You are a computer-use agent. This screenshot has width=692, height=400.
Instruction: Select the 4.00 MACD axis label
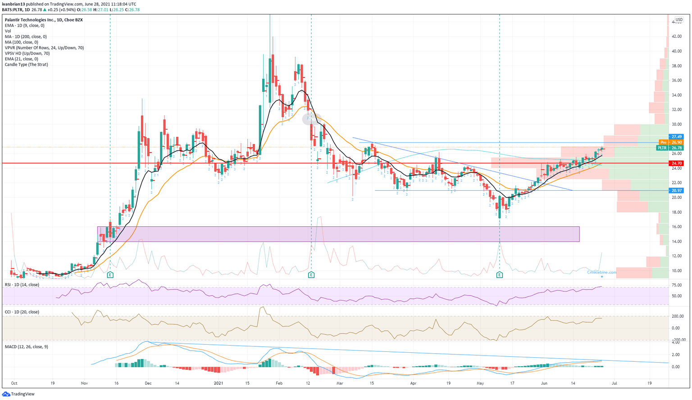point(677,343)
